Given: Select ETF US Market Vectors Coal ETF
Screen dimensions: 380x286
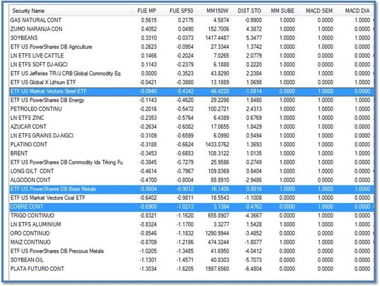Looking at the screenshot, I should click(191, 198).
